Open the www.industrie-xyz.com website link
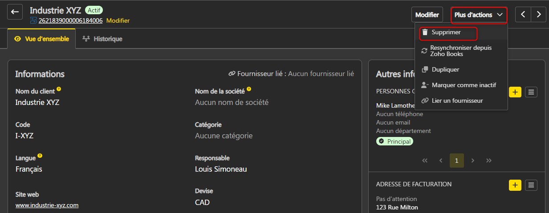The height and width of the screenshot is (213, 549). [47, 205]
